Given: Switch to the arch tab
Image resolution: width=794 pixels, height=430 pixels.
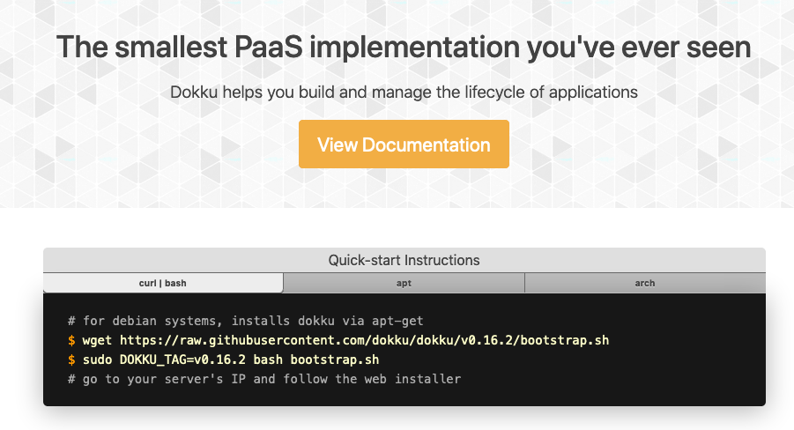Looking at the screenshot, I should [645, 283].
